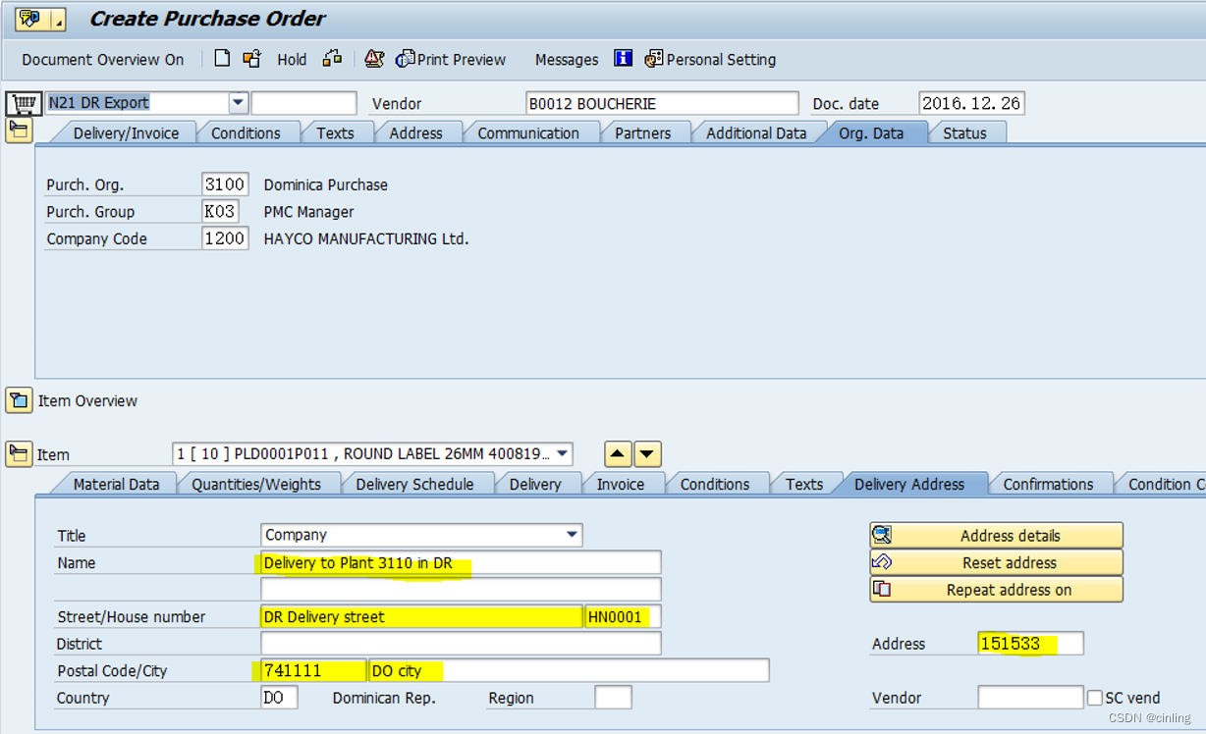This screenshot has width=1206, height=734.
Task: Open the Personal Setting icon
Action: [x=654, y=59]
